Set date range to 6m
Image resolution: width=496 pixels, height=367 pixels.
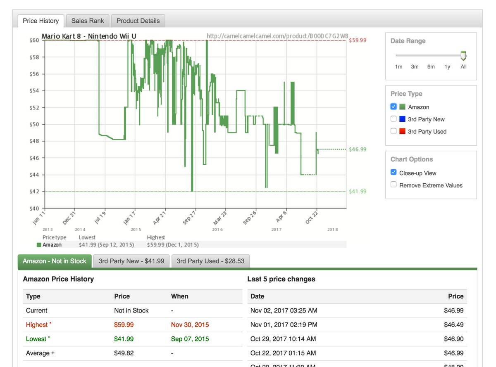[431, 67]
